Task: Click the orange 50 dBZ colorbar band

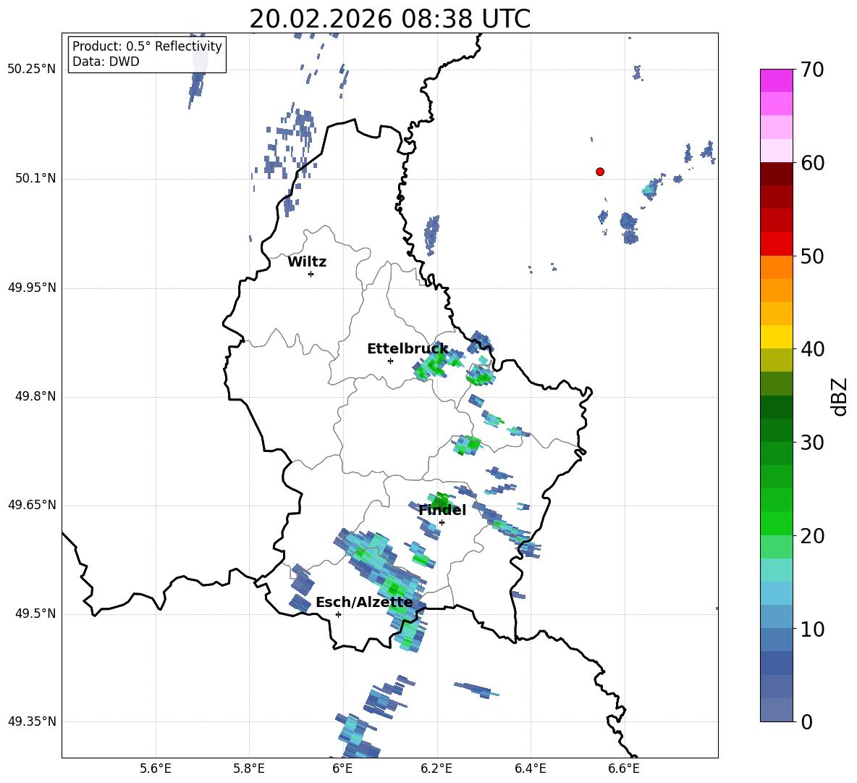Action: point(776,267)
